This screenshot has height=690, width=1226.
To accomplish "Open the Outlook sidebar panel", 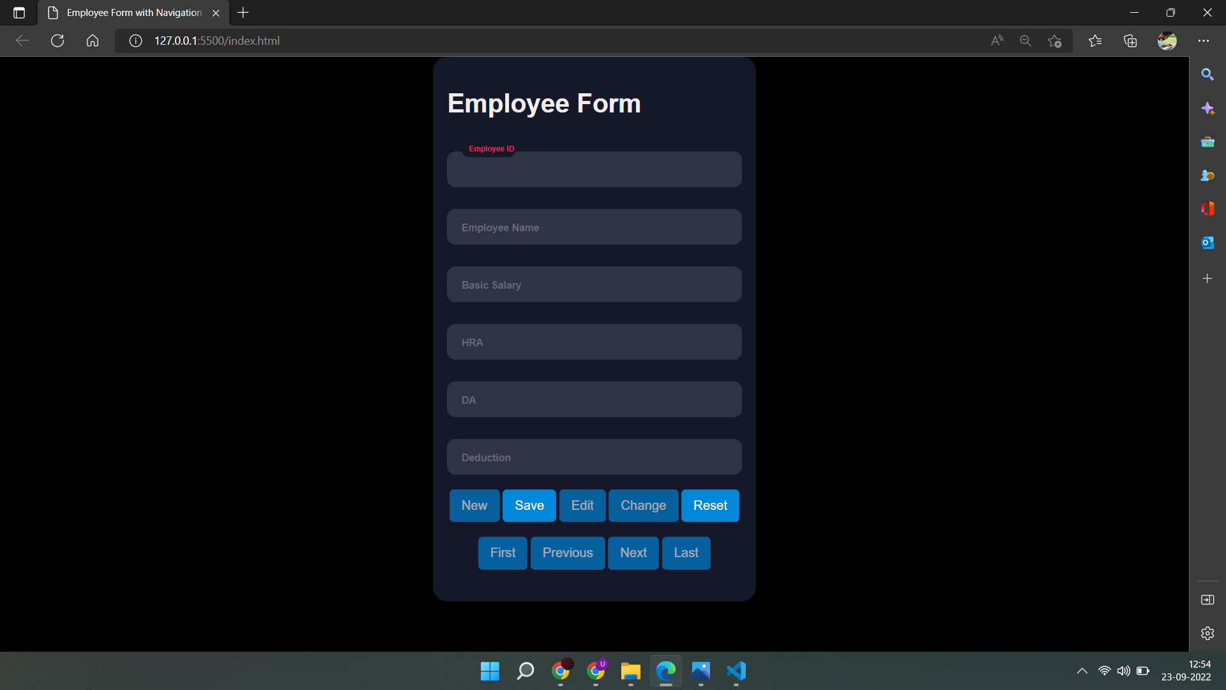I will [x=1207, y=243].
